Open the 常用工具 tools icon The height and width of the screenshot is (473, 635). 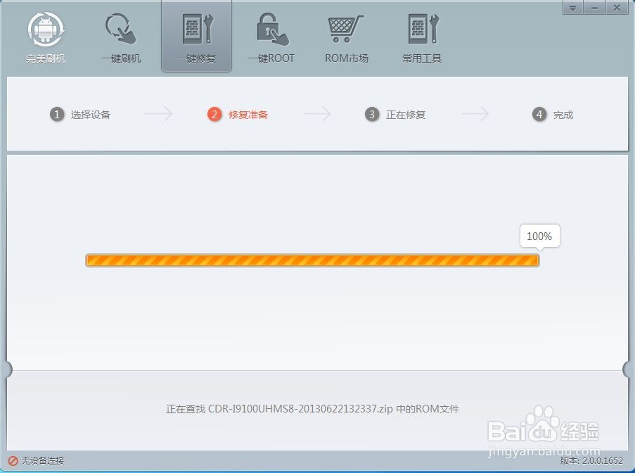point(423,29)
